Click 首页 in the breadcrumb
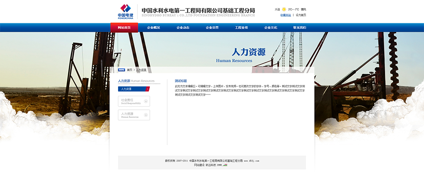Screen dimensions: 424x180 tap(130, 70)
